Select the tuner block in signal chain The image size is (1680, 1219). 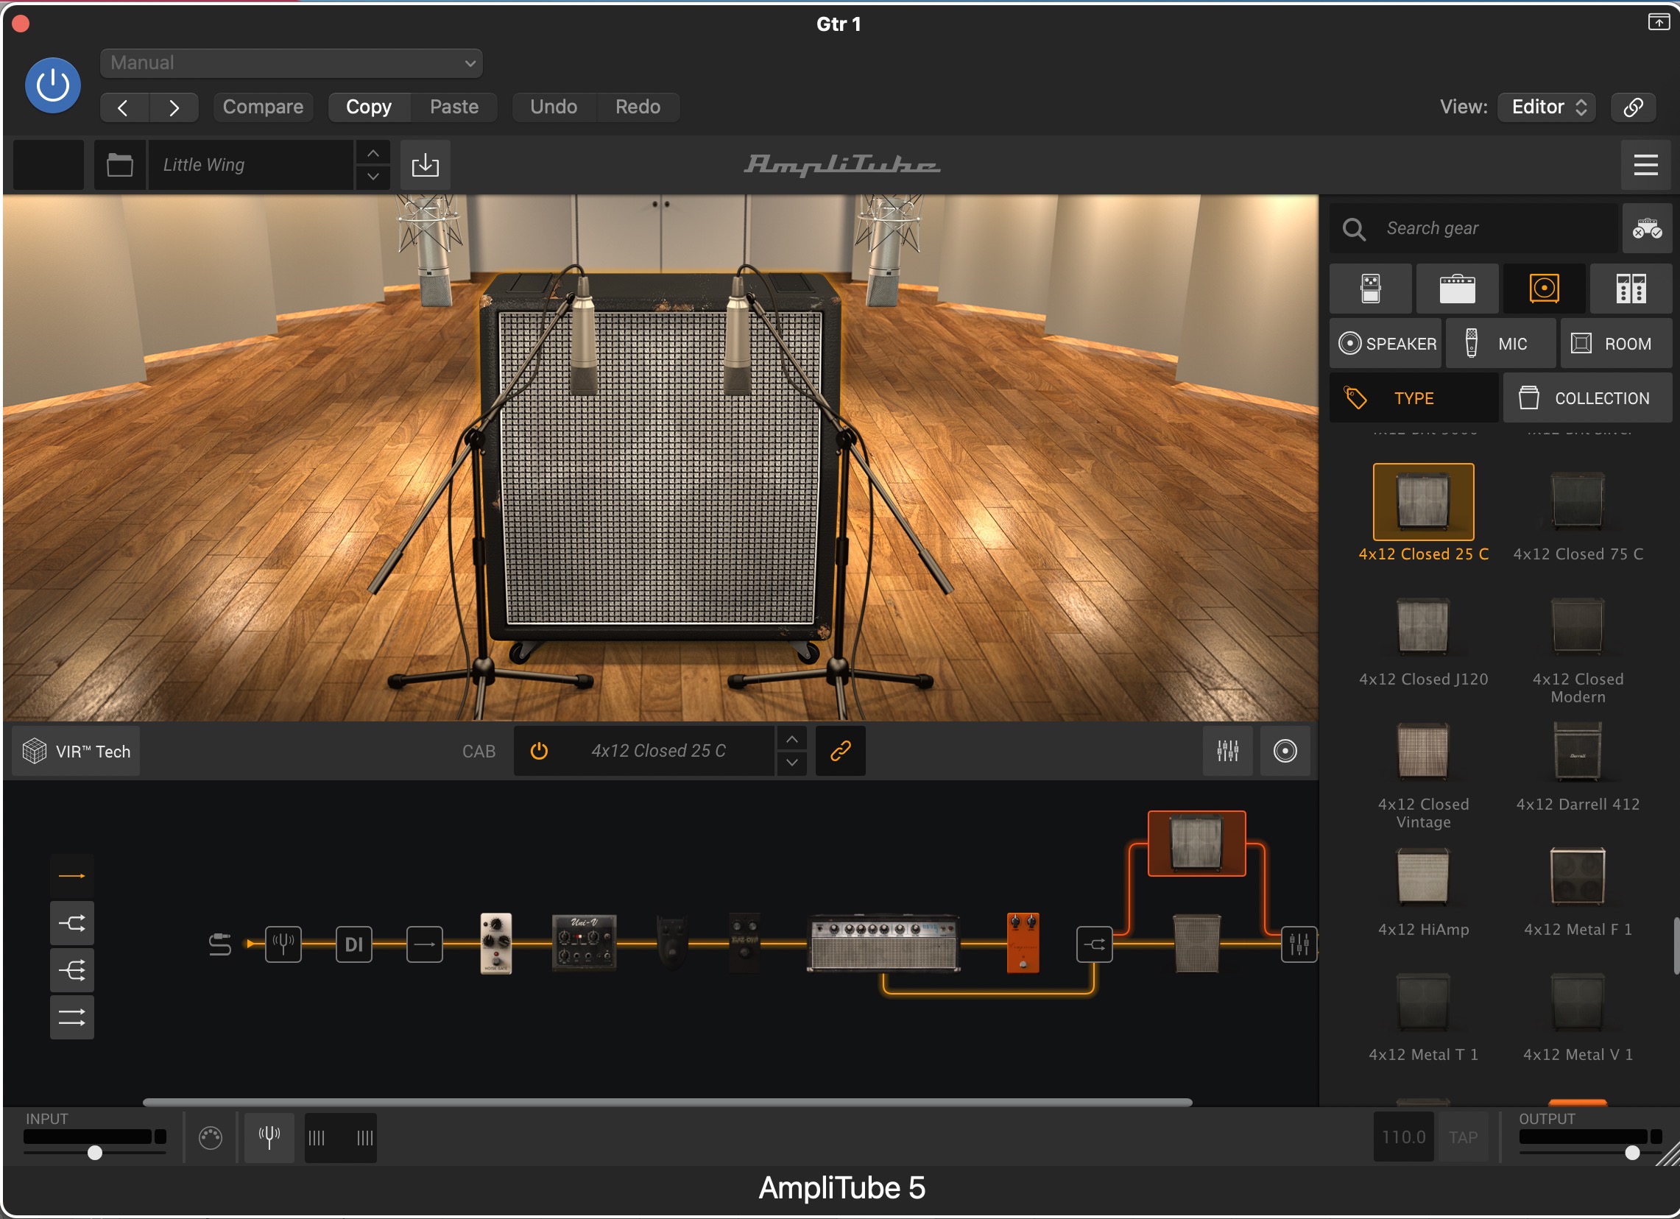tap(283, 944)
